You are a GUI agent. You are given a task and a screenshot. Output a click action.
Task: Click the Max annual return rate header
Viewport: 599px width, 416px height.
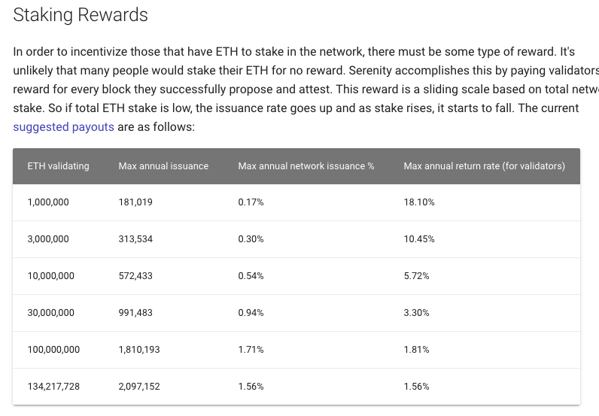pos(485,166)
